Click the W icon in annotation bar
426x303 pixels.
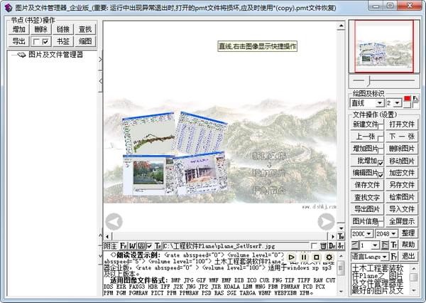(132, 246)
